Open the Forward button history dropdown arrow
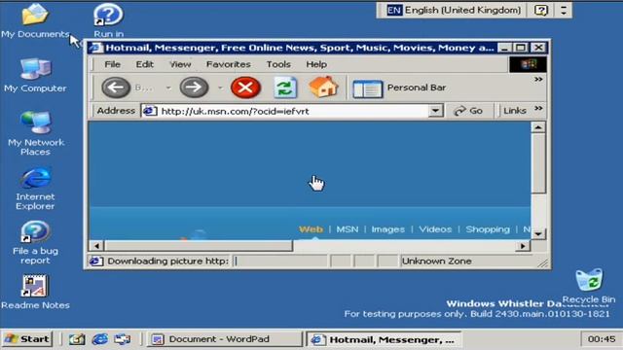The height and width of the screenshot is (350, 623). (x=221, y=87)
